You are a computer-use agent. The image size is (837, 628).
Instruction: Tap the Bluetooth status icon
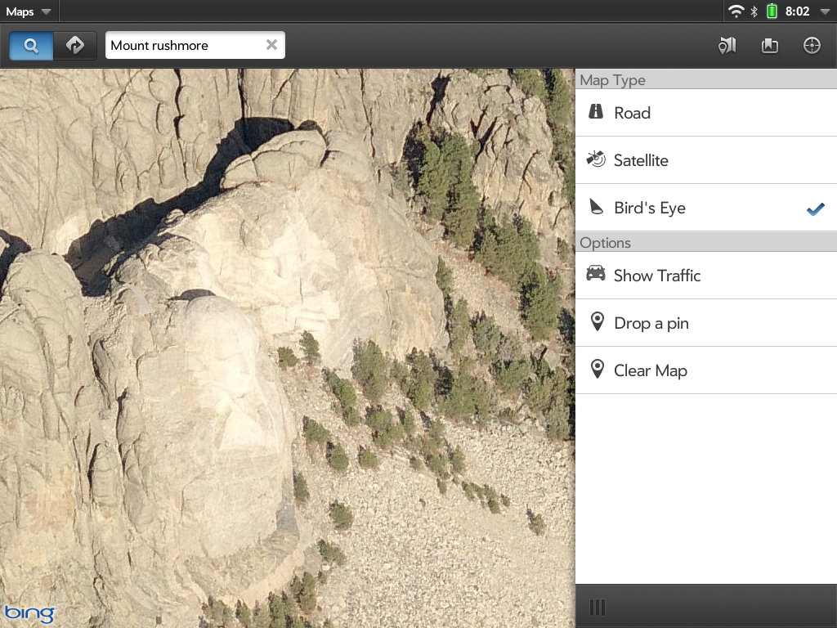pos(754,11)
